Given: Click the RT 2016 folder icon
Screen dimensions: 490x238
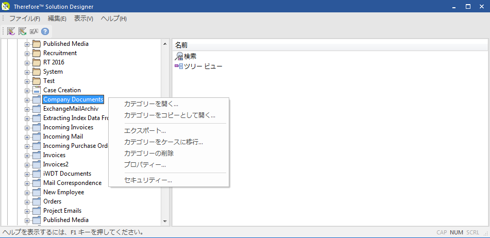Looking at the screenshot, I should (37, 62).
